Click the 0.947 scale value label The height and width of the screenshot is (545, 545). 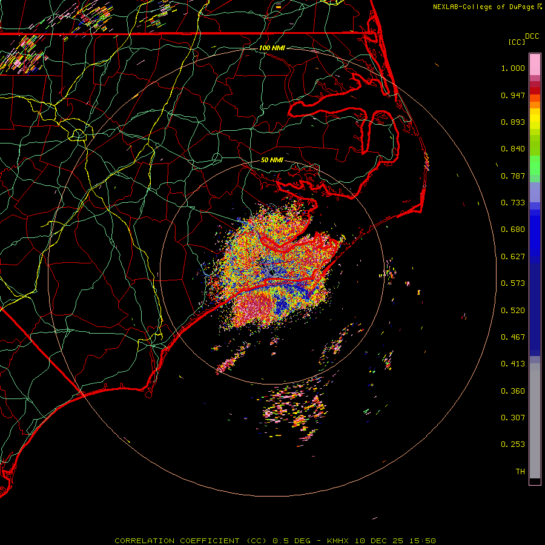click(513, 95)
